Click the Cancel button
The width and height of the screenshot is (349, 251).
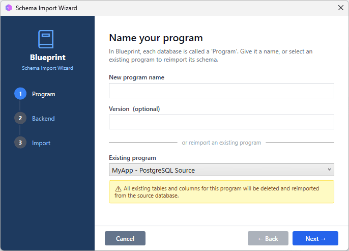pos(125,238)
